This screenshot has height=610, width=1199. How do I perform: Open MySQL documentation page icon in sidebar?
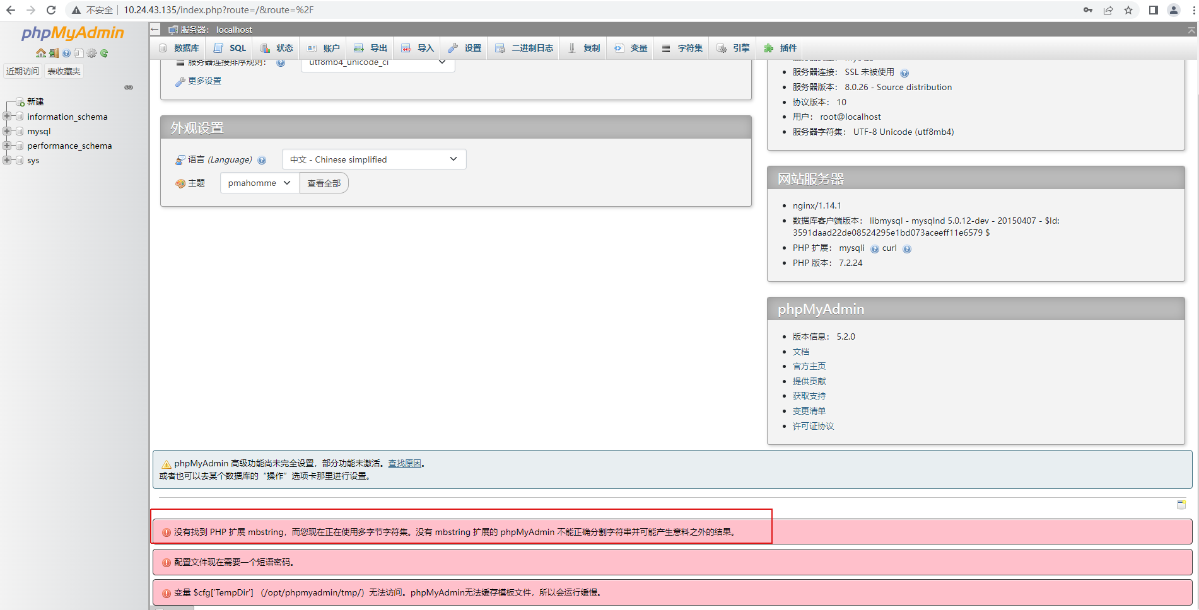79,54
